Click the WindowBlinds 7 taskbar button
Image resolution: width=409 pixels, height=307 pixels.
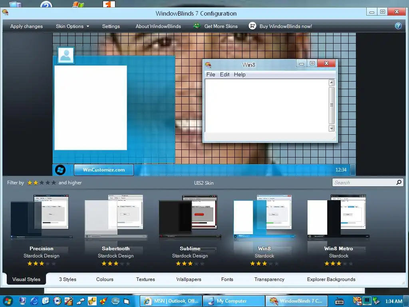pyautogui.click(x=297, y=301)
